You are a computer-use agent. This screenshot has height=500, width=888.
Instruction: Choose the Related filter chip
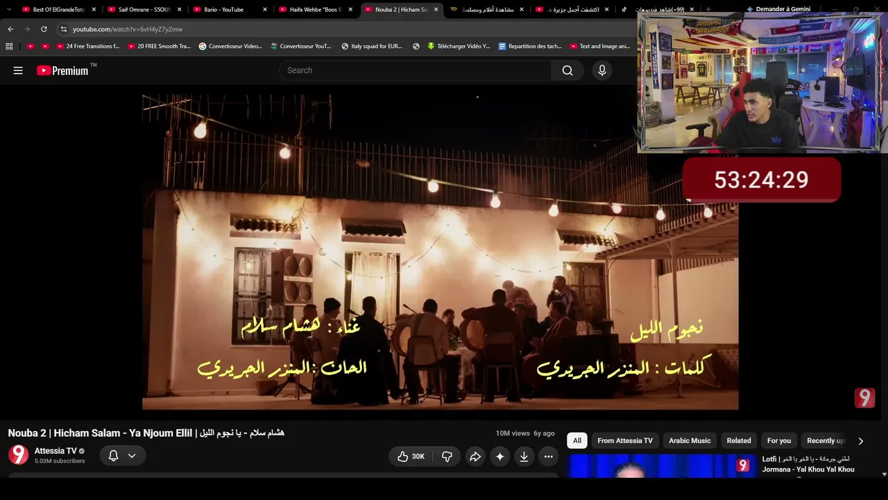pos(739,441)
